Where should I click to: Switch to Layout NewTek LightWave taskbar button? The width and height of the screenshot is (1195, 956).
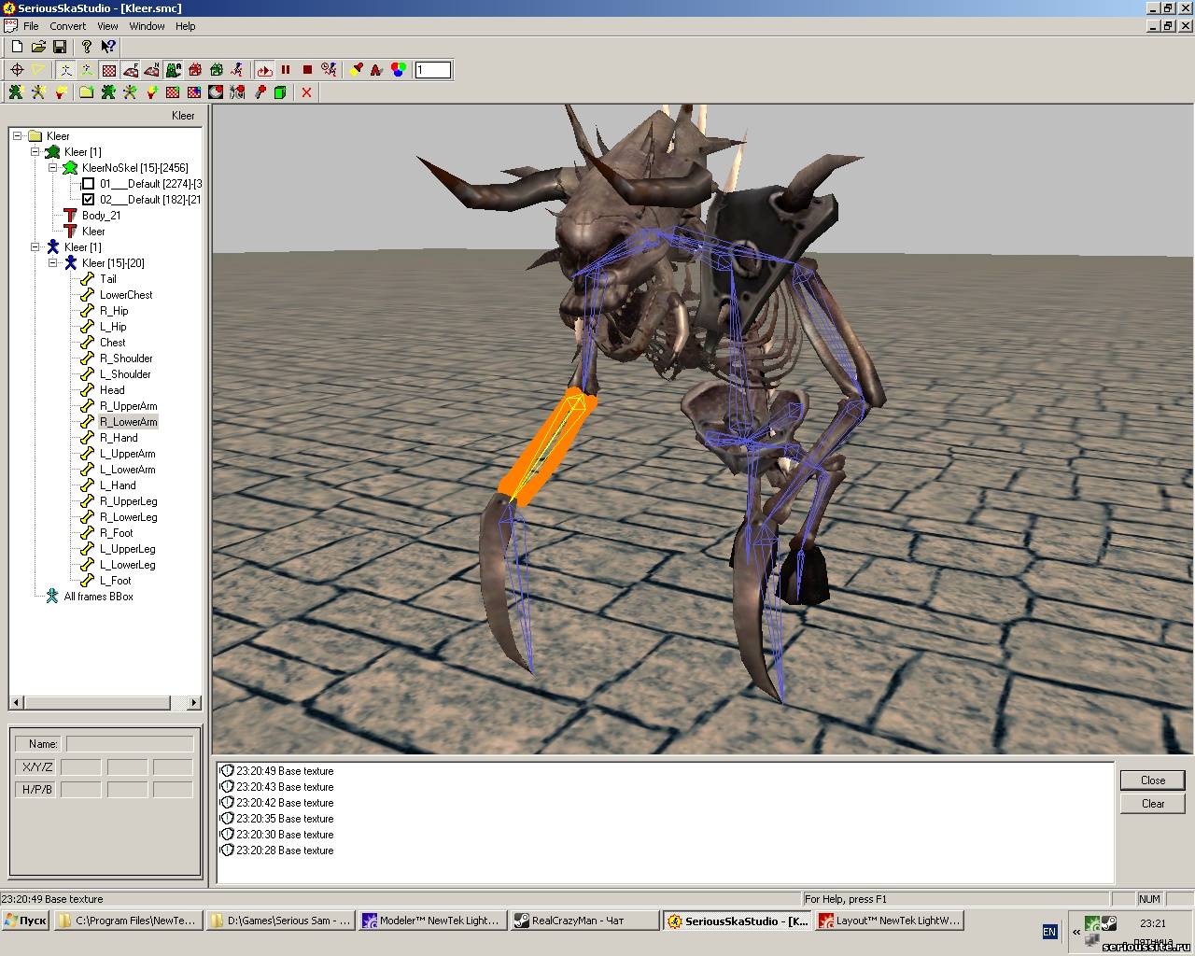888,921
